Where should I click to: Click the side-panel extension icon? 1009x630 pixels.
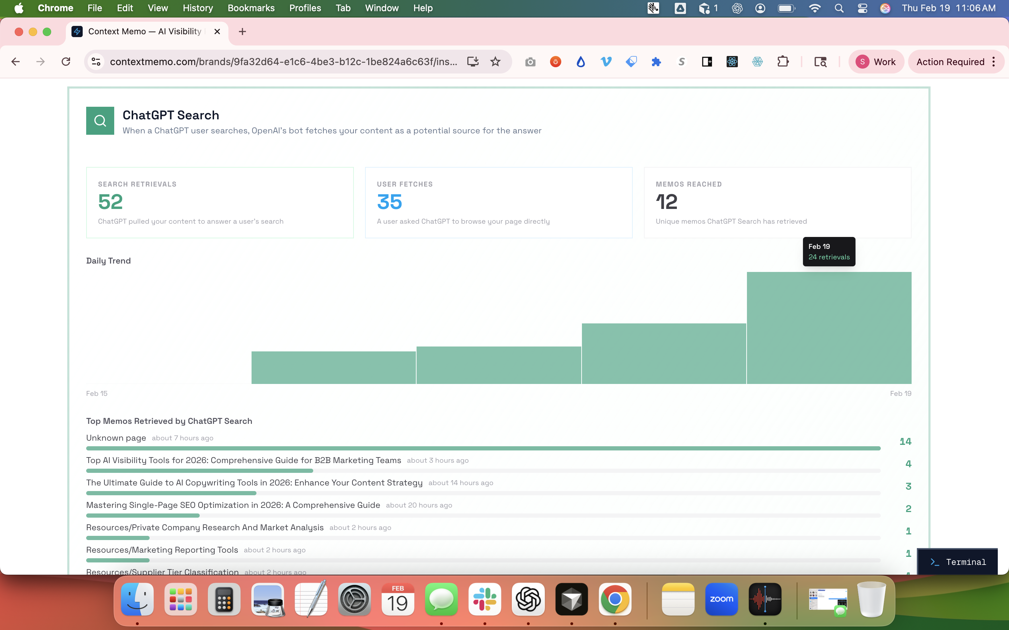(707, 61)
